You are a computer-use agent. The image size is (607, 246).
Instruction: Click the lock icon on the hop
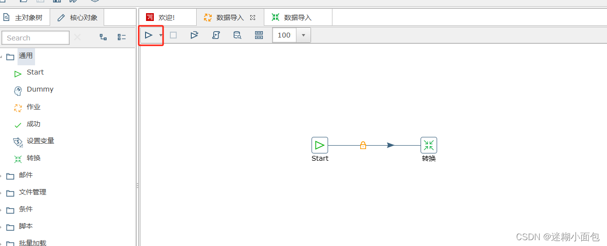click(363, 145)
